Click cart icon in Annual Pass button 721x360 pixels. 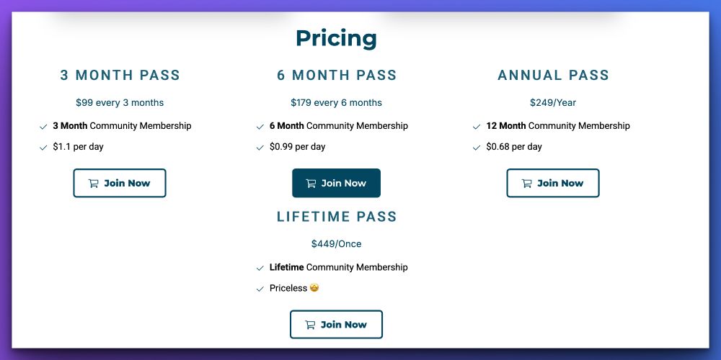pos(526,183)
